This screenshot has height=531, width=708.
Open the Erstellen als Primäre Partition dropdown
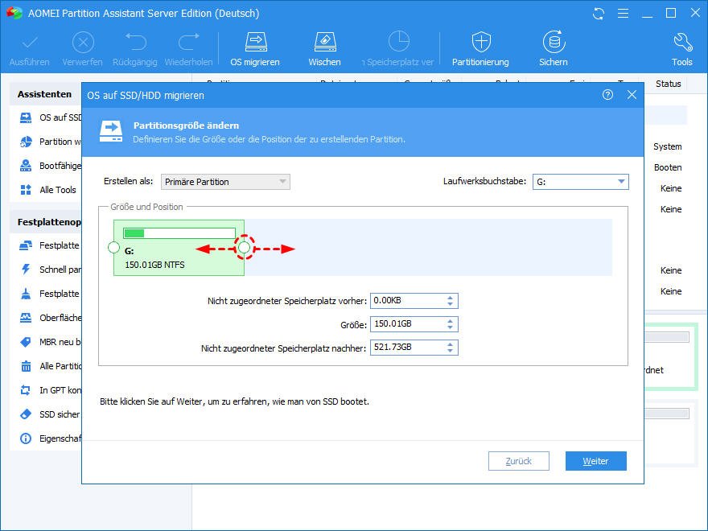[x=225, y=182]
